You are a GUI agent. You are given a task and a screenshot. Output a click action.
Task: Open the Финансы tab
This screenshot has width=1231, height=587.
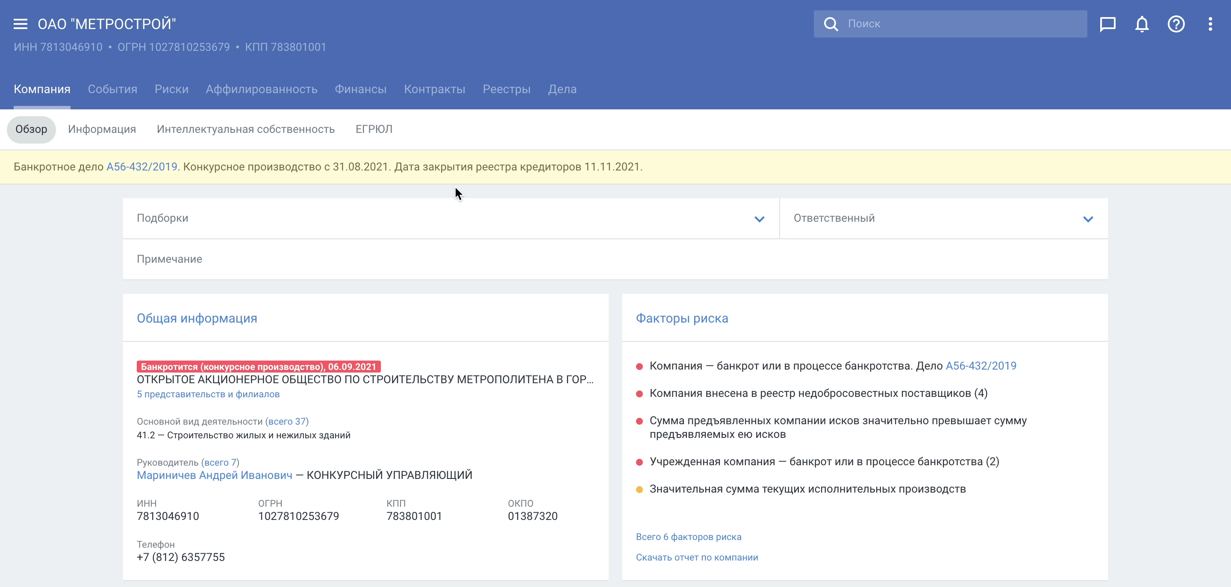361,89
